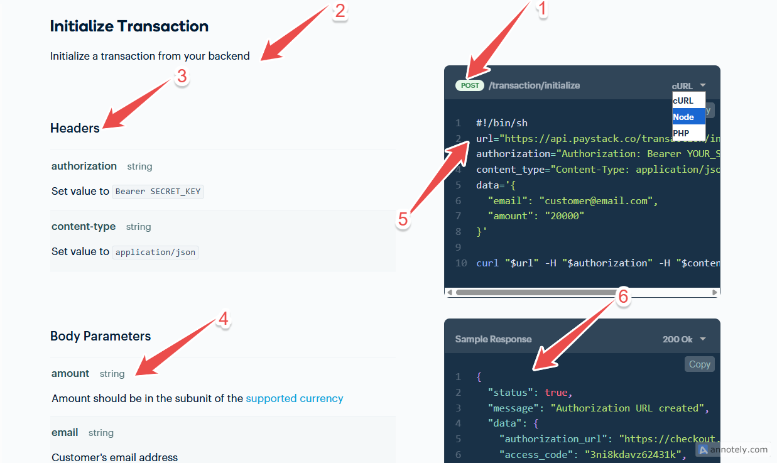The height and width of the screenshot is (463, 777).
Task: Copy the sample response code
Action: [699, 364]
